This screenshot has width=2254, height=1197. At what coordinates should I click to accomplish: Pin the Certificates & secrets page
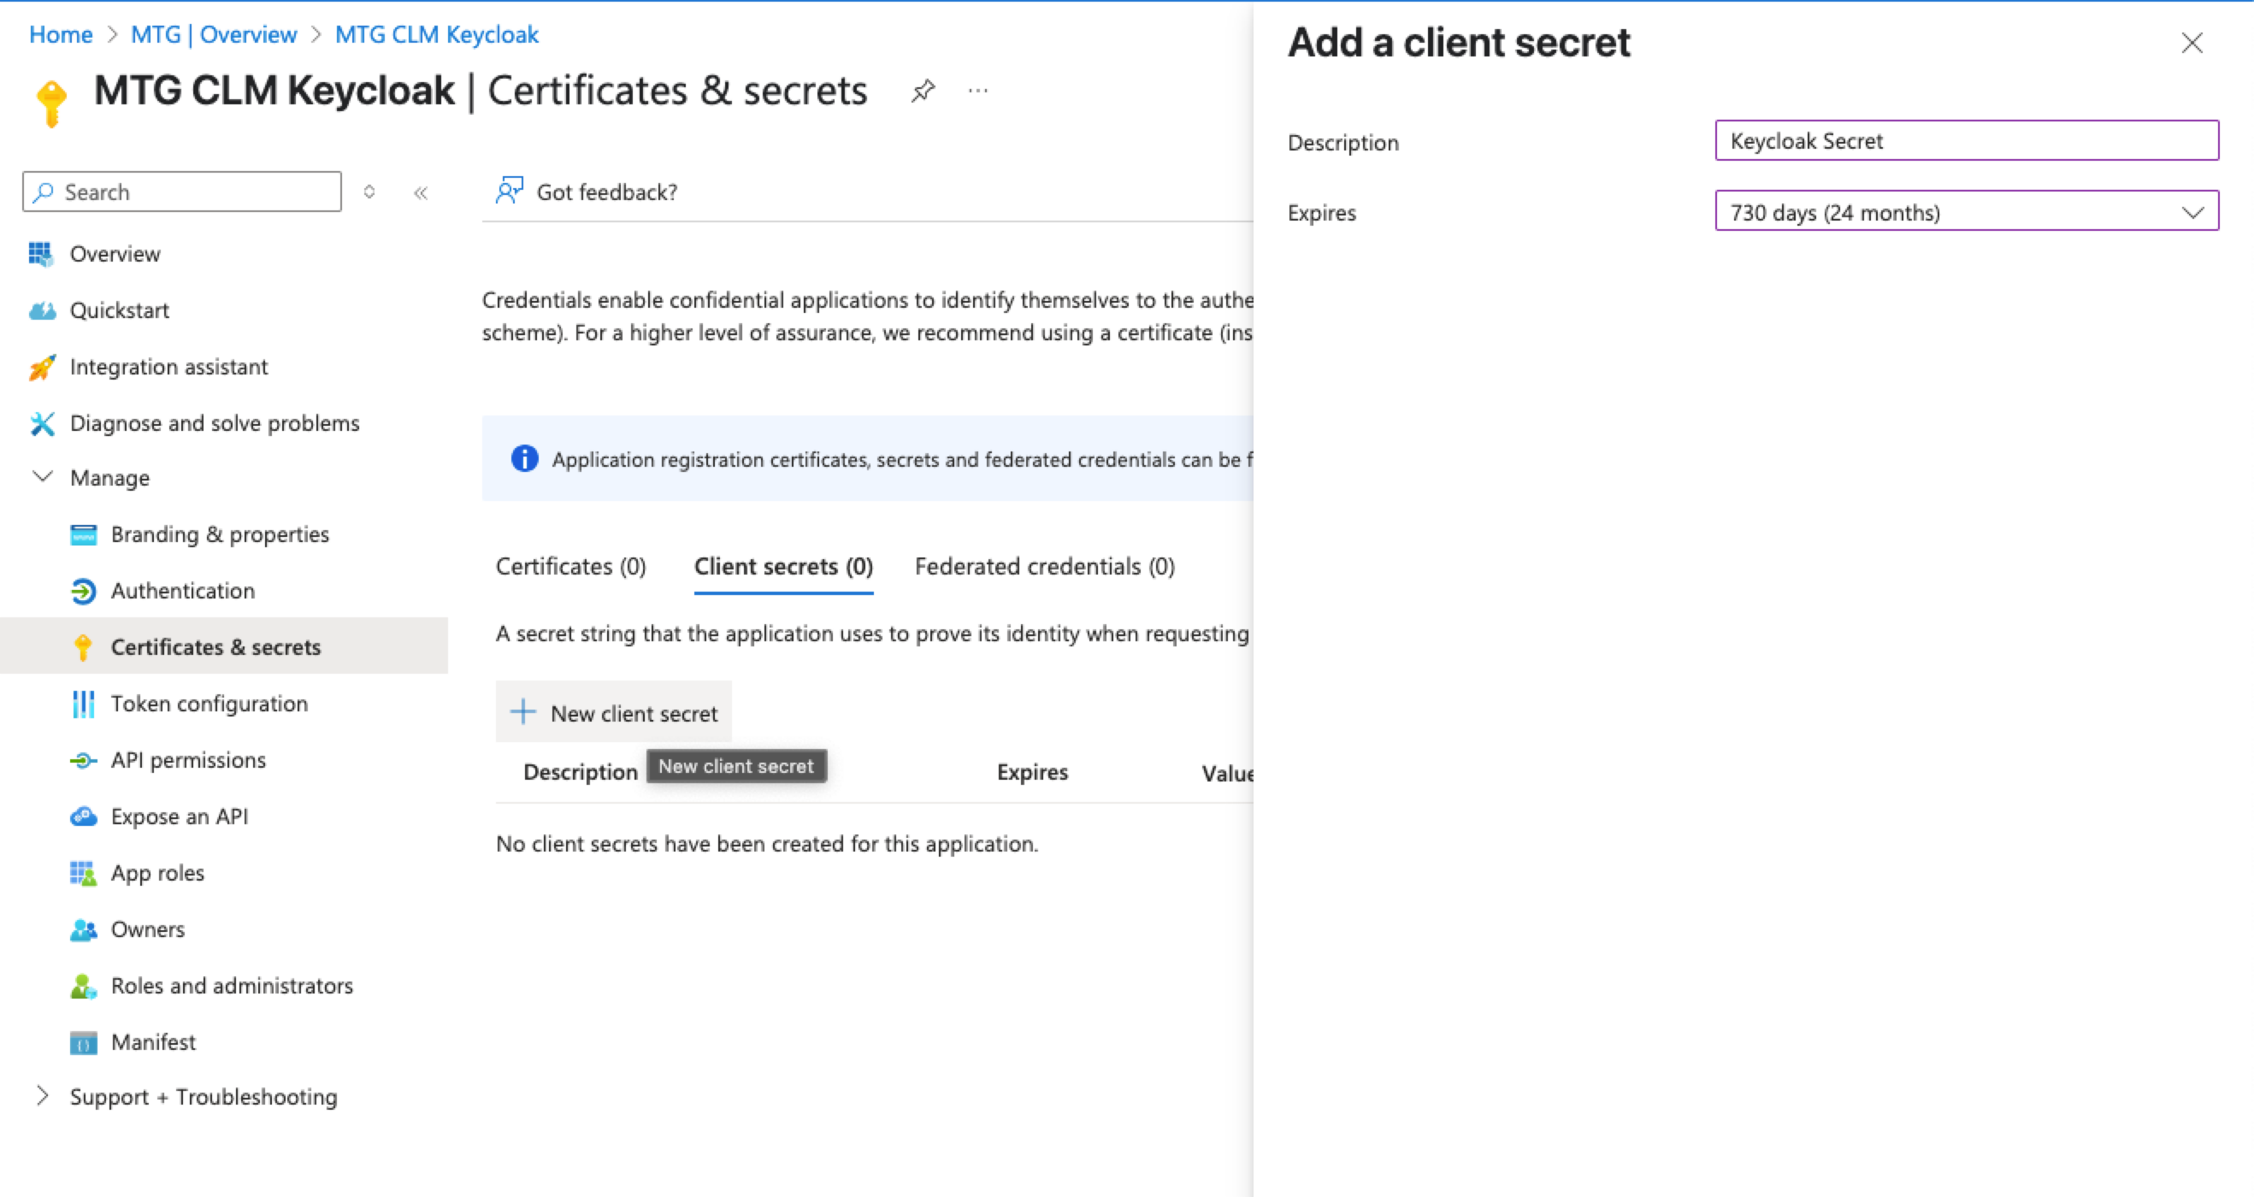pos(923,90)
